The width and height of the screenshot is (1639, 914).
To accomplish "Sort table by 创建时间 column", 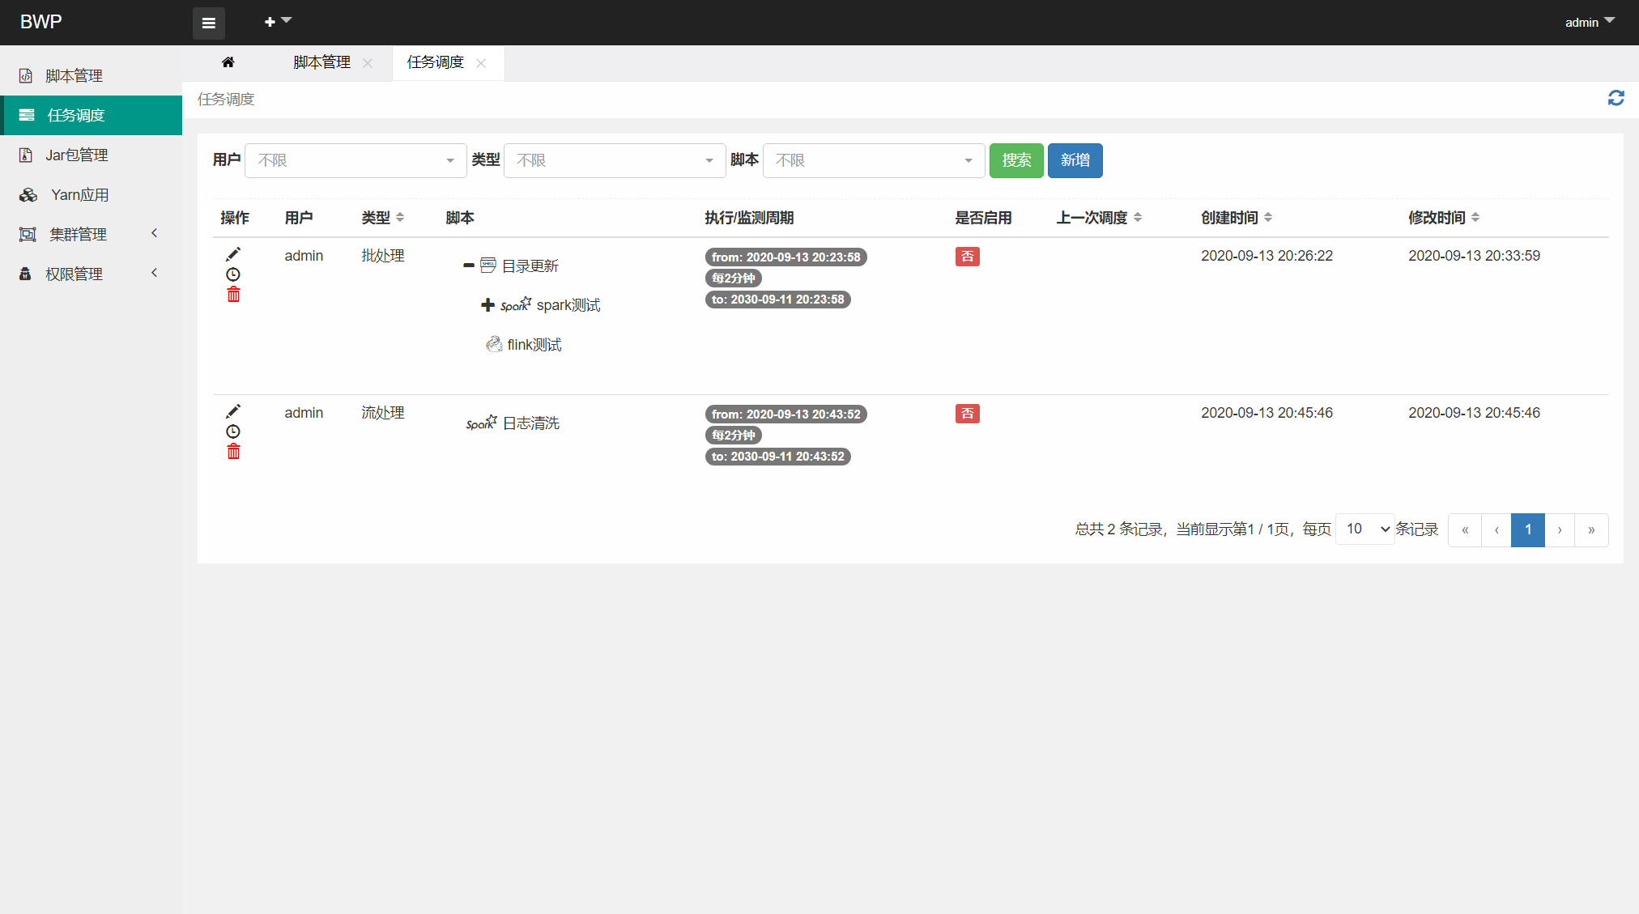I will click(x=1236, y=217).
